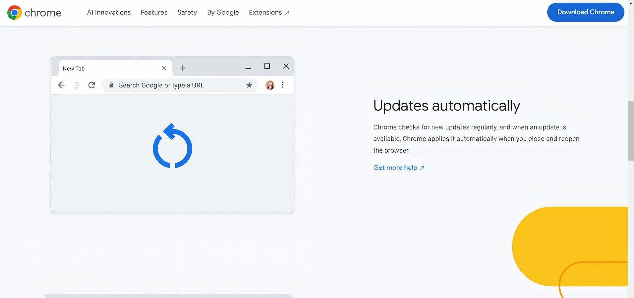Click the Download Chrome button
The image size is (634, 298).
click(586, 12)
